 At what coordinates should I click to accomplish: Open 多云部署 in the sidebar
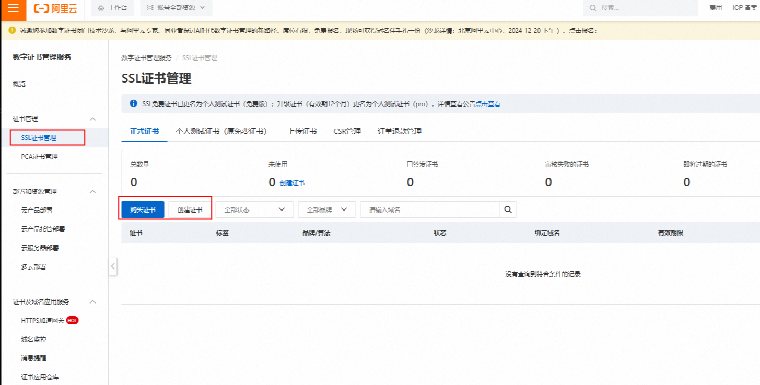click(x=33, y=266)
